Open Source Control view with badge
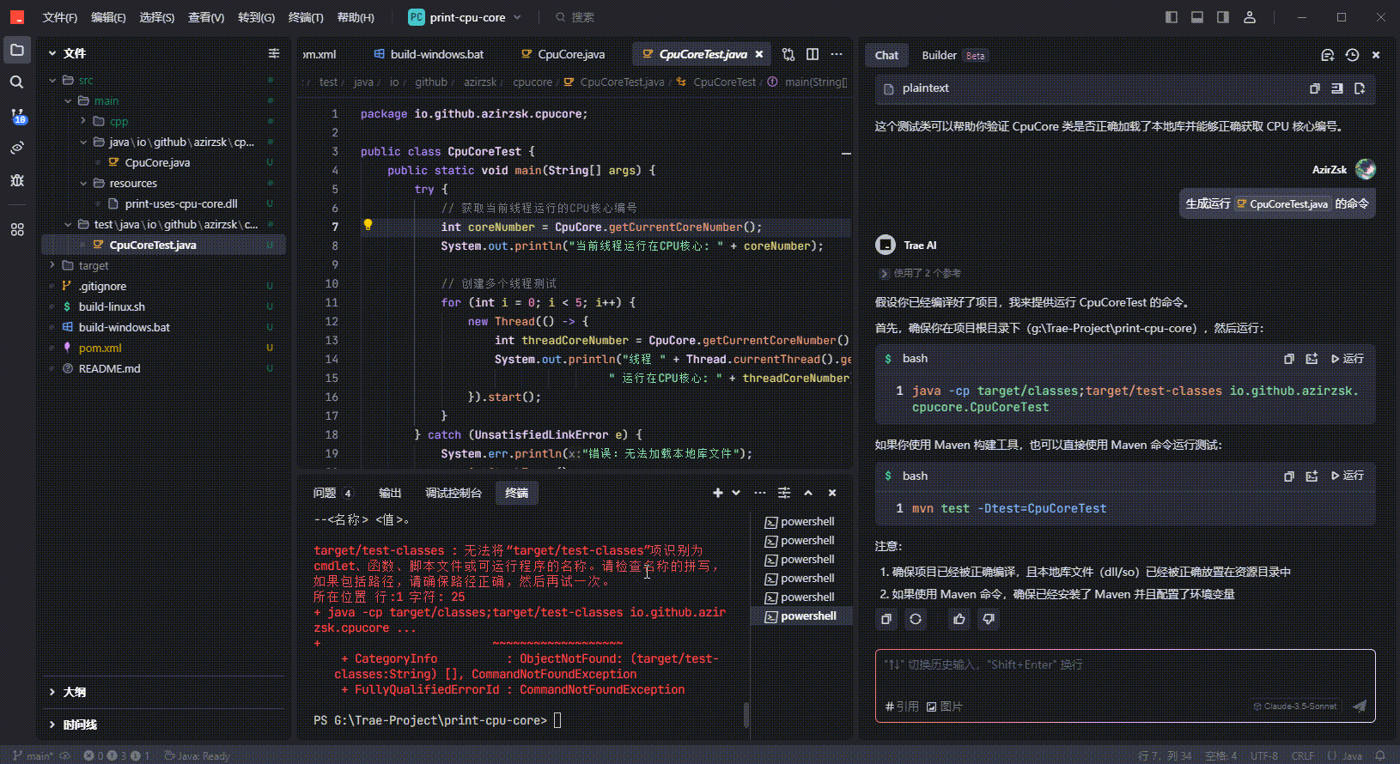Image resolution: width=1400 pixels, height=764 pixels. [17, 115]
